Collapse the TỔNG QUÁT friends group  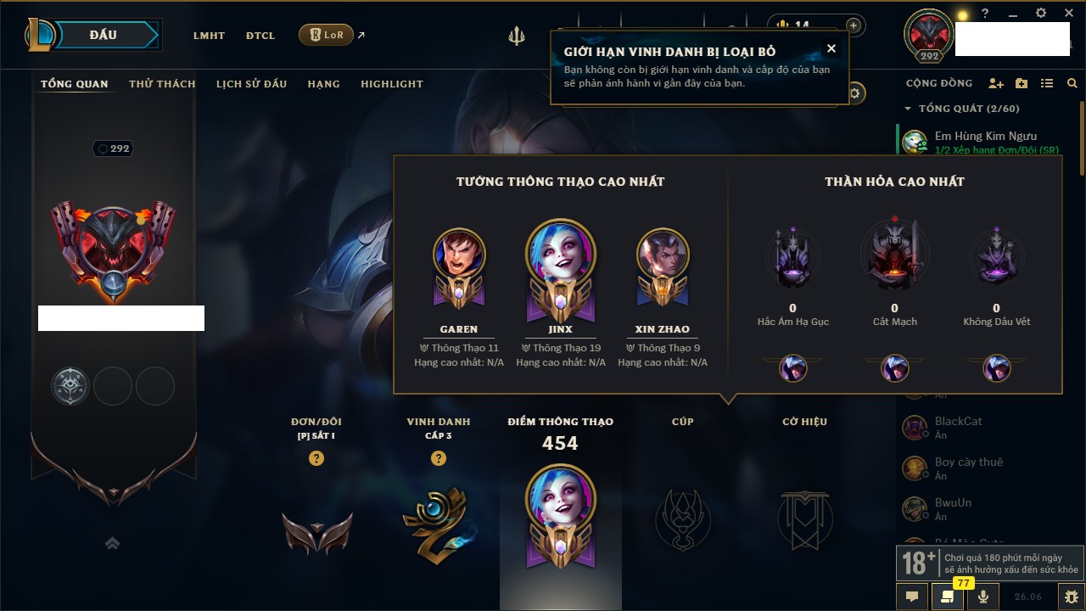click(908, 109)
